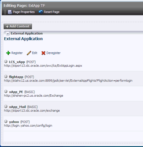Screen dimensions: 143x147
Task: Collapse the External Application panel chevron
Action: (x=8, y=33)
